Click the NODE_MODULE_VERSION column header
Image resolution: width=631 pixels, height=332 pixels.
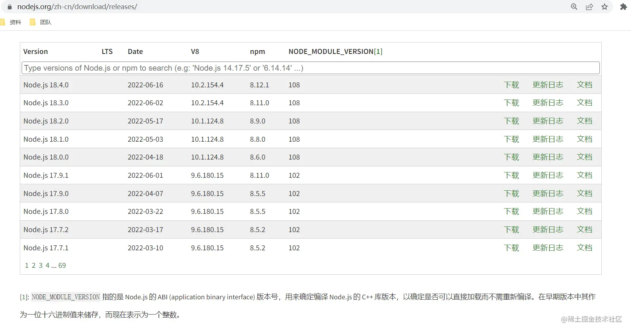point(331,52)
